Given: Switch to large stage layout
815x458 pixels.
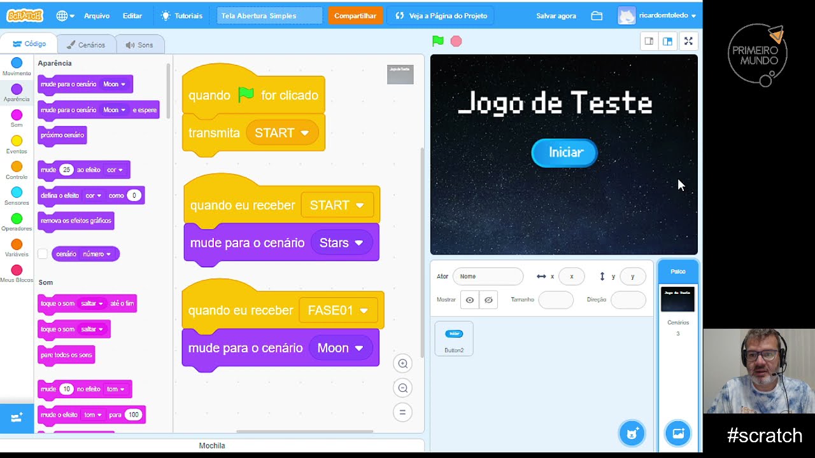Looking at the screenshot, I should click(667, 41).
